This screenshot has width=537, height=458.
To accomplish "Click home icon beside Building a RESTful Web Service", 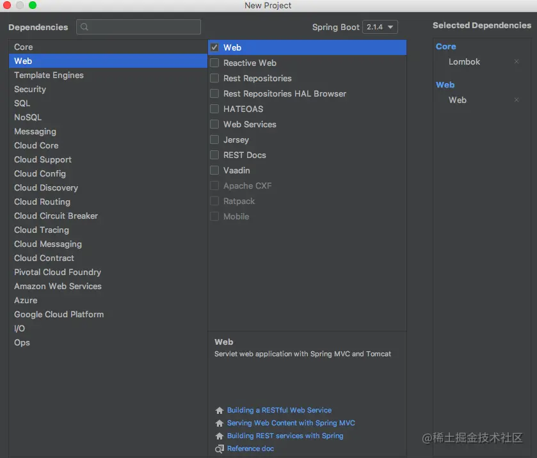I will (220, 410).
